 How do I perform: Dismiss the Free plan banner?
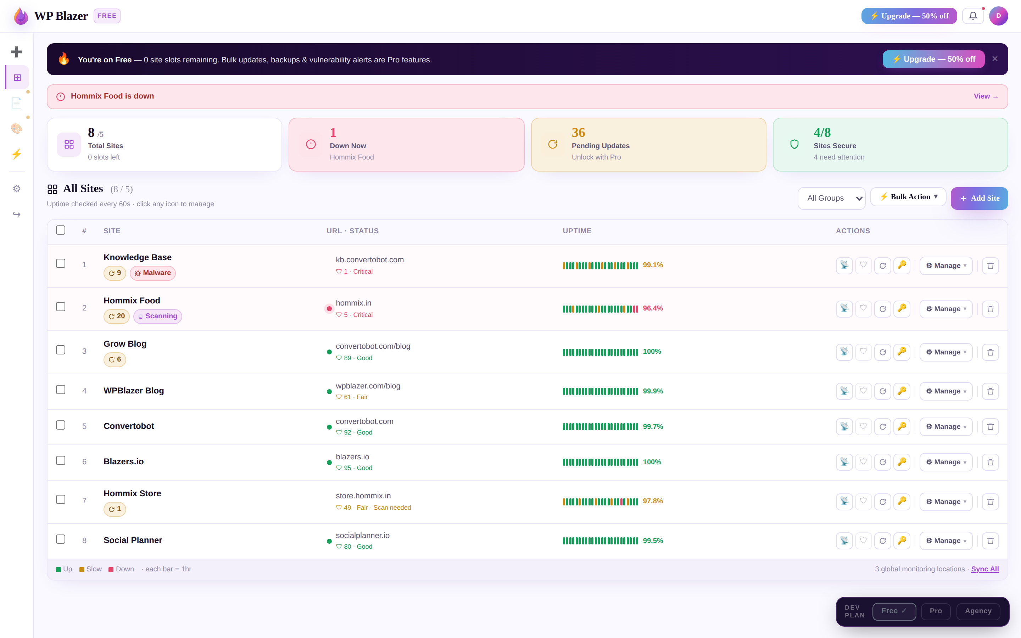[995, 58]
